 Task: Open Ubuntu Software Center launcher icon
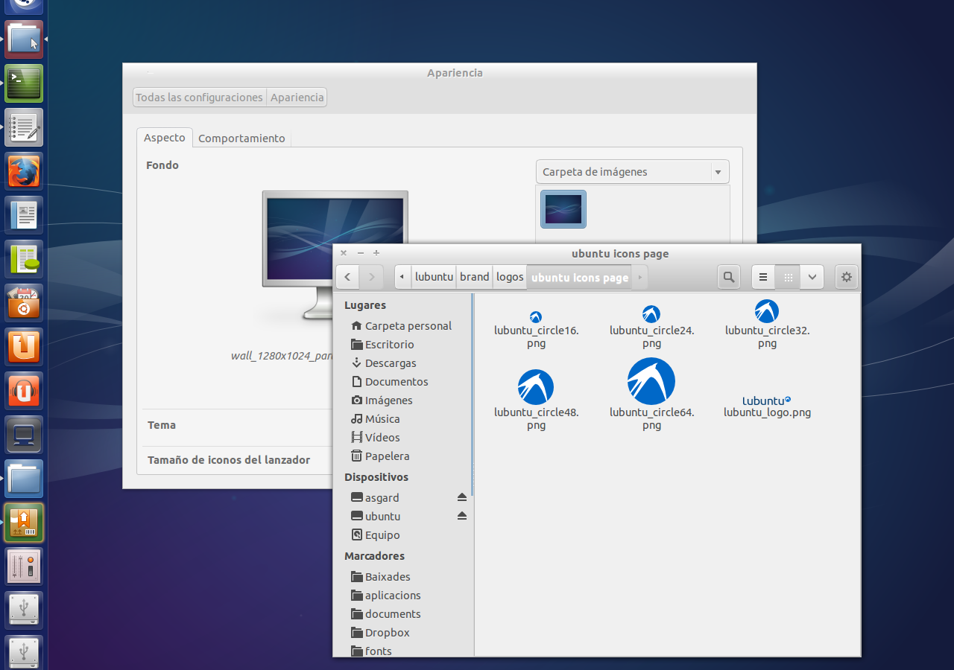(x=24, y=303)
